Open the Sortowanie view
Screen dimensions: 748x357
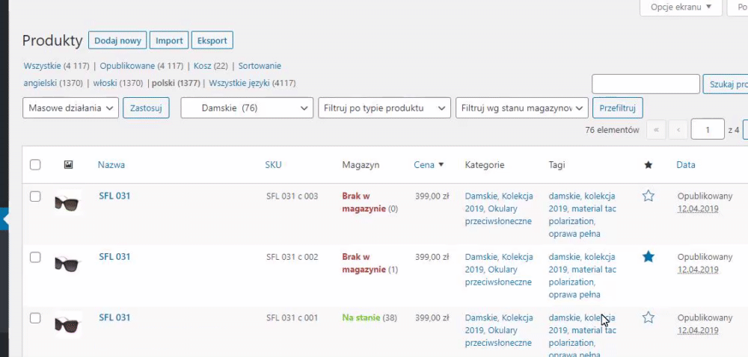coord(260,66)
